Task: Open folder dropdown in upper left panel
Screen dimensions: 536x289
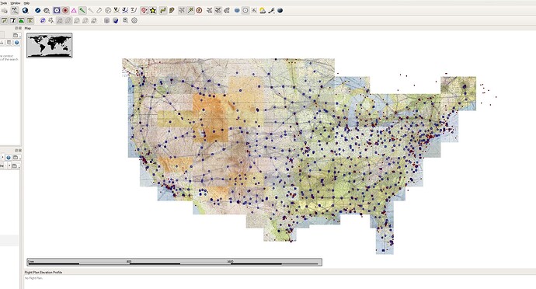Action: point(16,35)
